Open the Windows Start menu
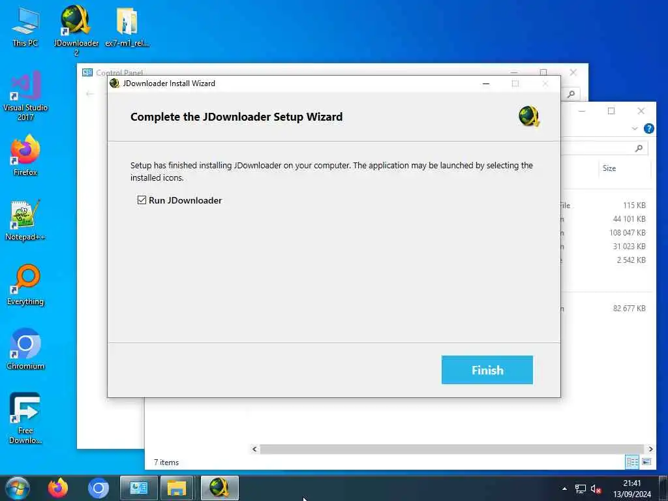Screen dimensions: 668x501 (x=17, y=488)
